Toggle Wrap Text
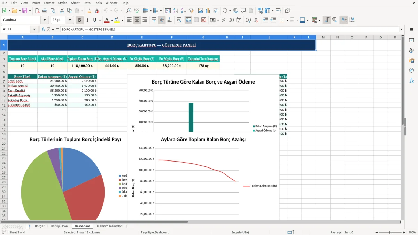Viewport: 418px width, 235px height. click(x=179, y=20)
